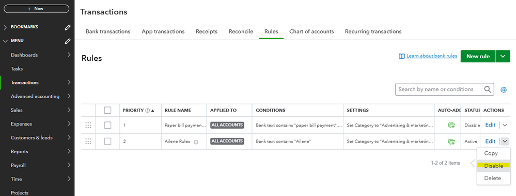Viewport: 516px width, 196px height.
Task: Expand the Advanced accounting submenu chevron
Action: click(x=69, y=96)
